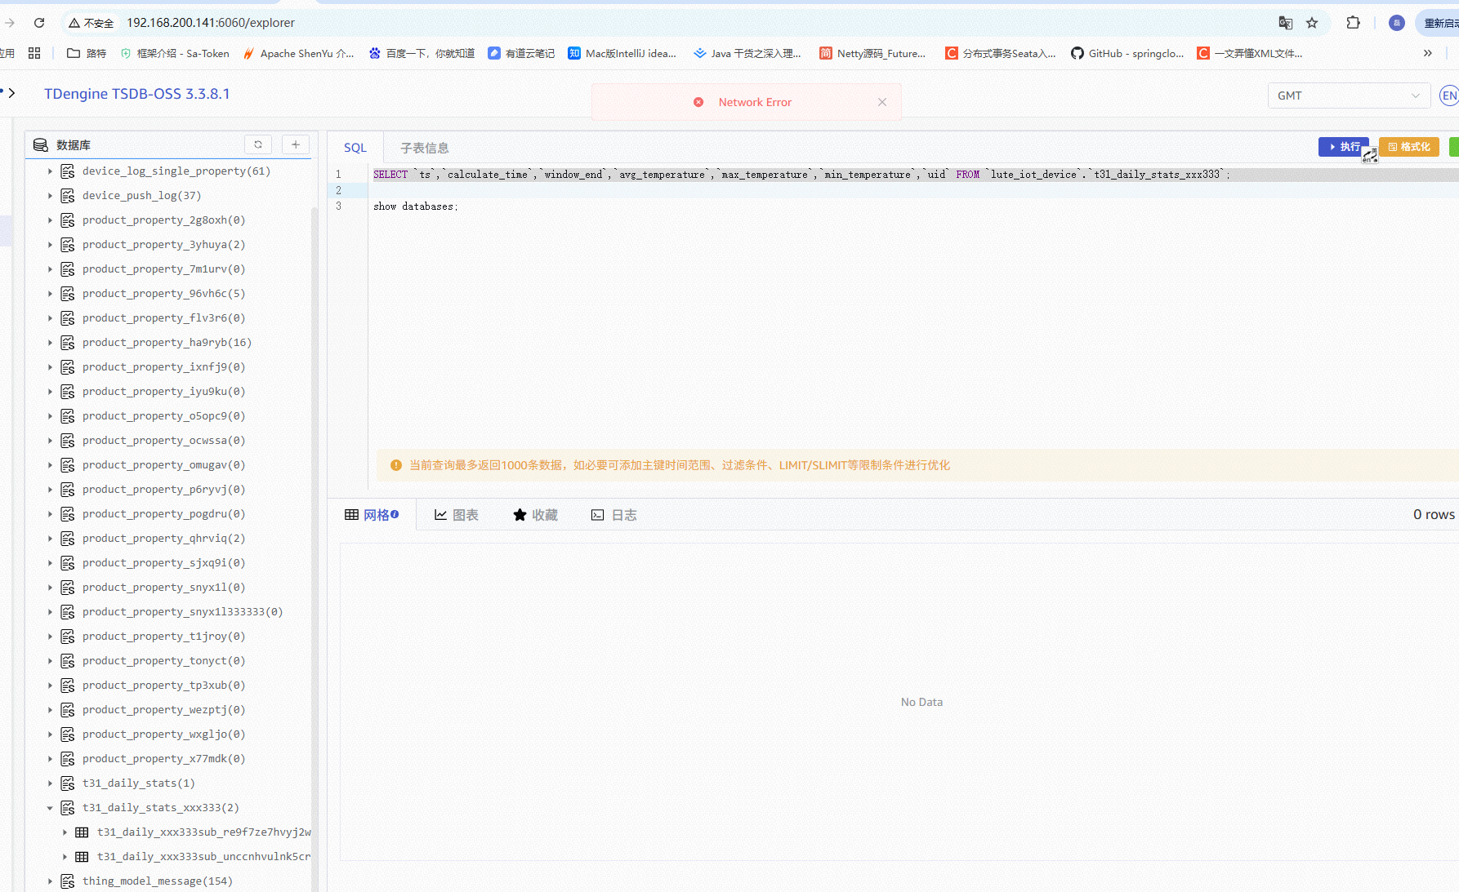Select the t31_daily_xxx333sub_re9f7ze7hvyj2w subtable

pyautogui.click(x=203, y=832)
